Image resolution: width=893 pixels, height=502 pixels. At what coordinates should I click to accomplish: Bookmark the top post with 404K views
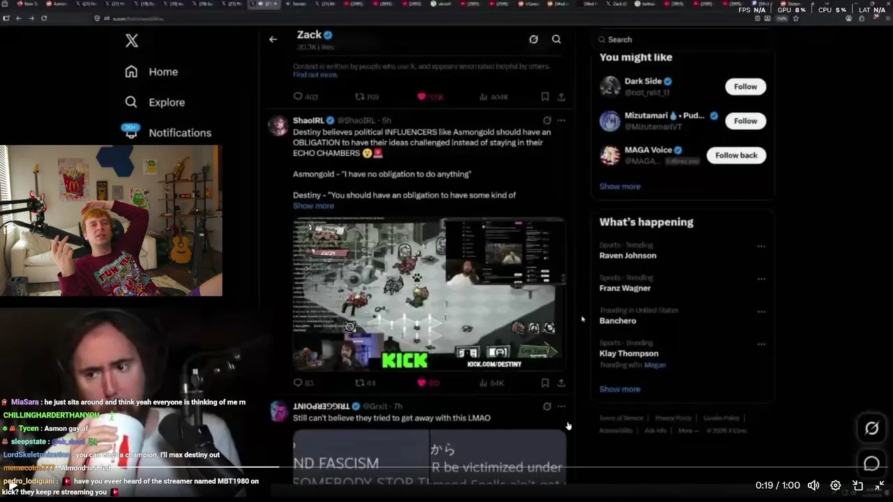click(x=545, y=97)
